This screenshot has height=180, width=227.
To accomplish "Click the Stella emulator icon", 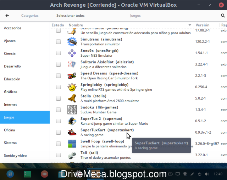I will click(72, 98).
